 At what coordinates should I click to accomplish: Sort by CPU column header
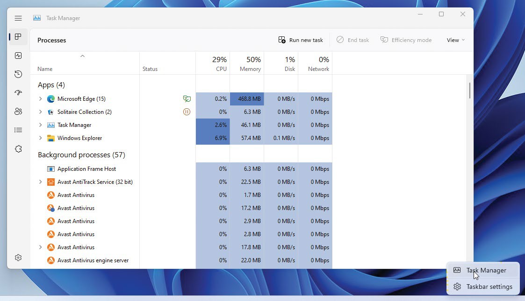point(213,63)
